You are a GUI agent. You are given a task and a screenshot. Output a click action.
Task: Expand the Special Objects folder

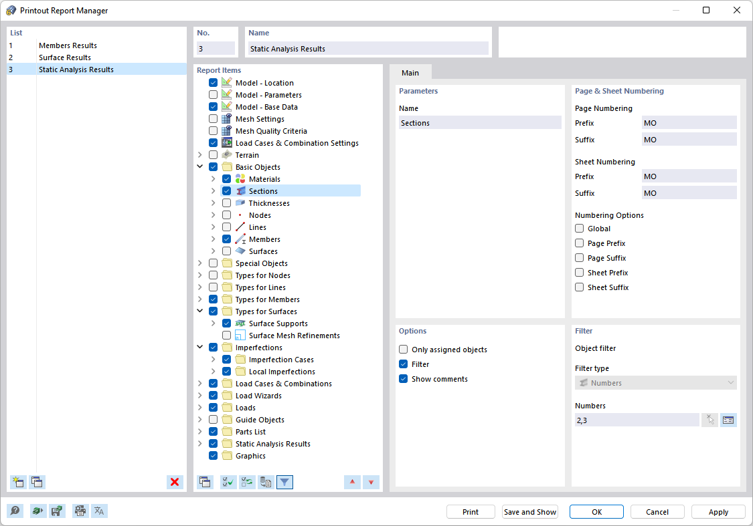point(200,263)
